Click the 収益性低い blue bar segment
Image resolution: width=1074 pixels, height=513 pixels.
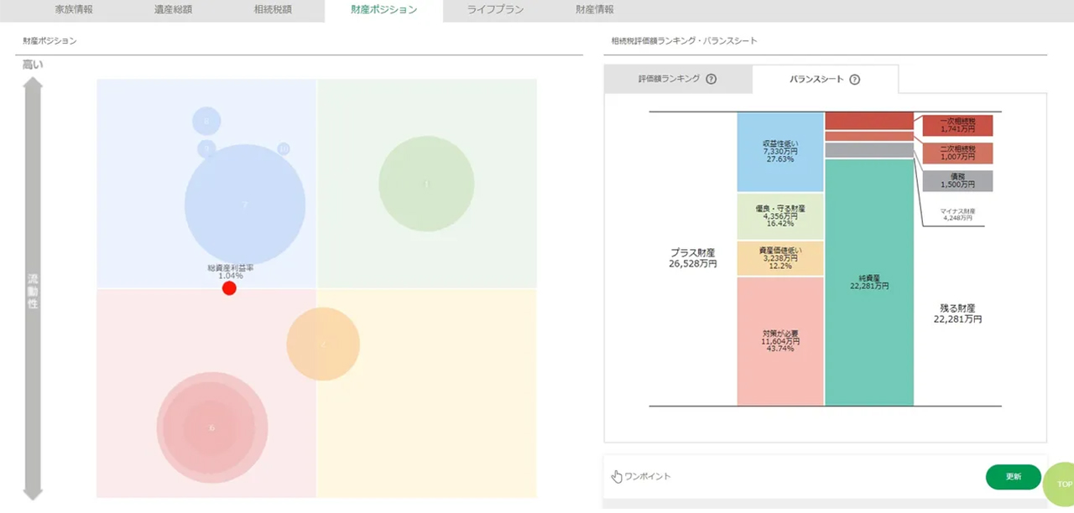(780, 152)
